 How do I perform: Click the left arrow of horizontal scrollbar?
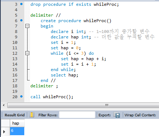tap(4, 105)
